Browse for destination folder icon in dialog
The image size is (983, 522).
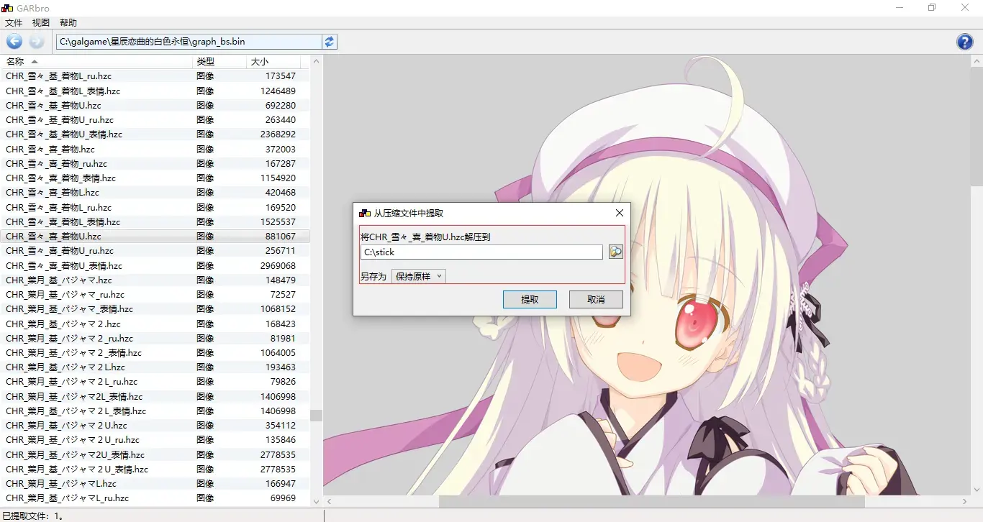[615, 252]
